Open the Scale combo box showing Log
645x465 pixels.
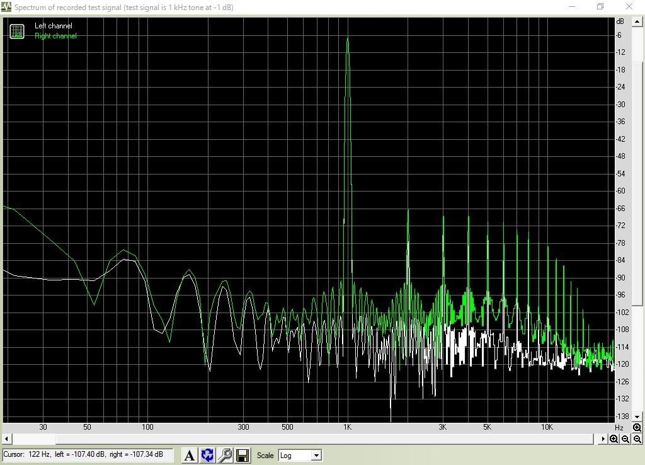[300, 455]
